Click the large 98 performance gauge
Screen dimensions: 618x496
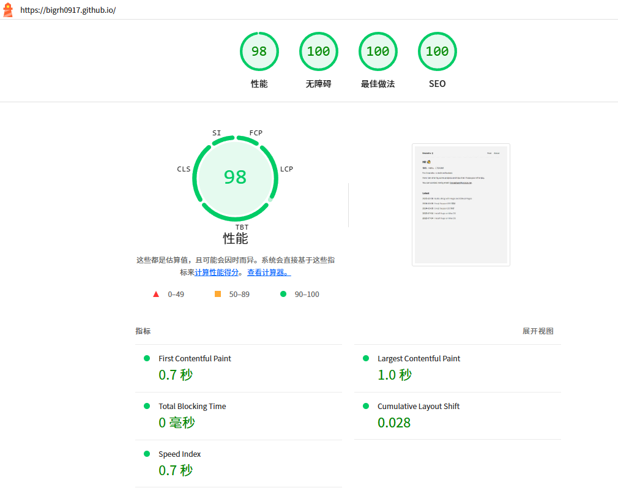235,178
